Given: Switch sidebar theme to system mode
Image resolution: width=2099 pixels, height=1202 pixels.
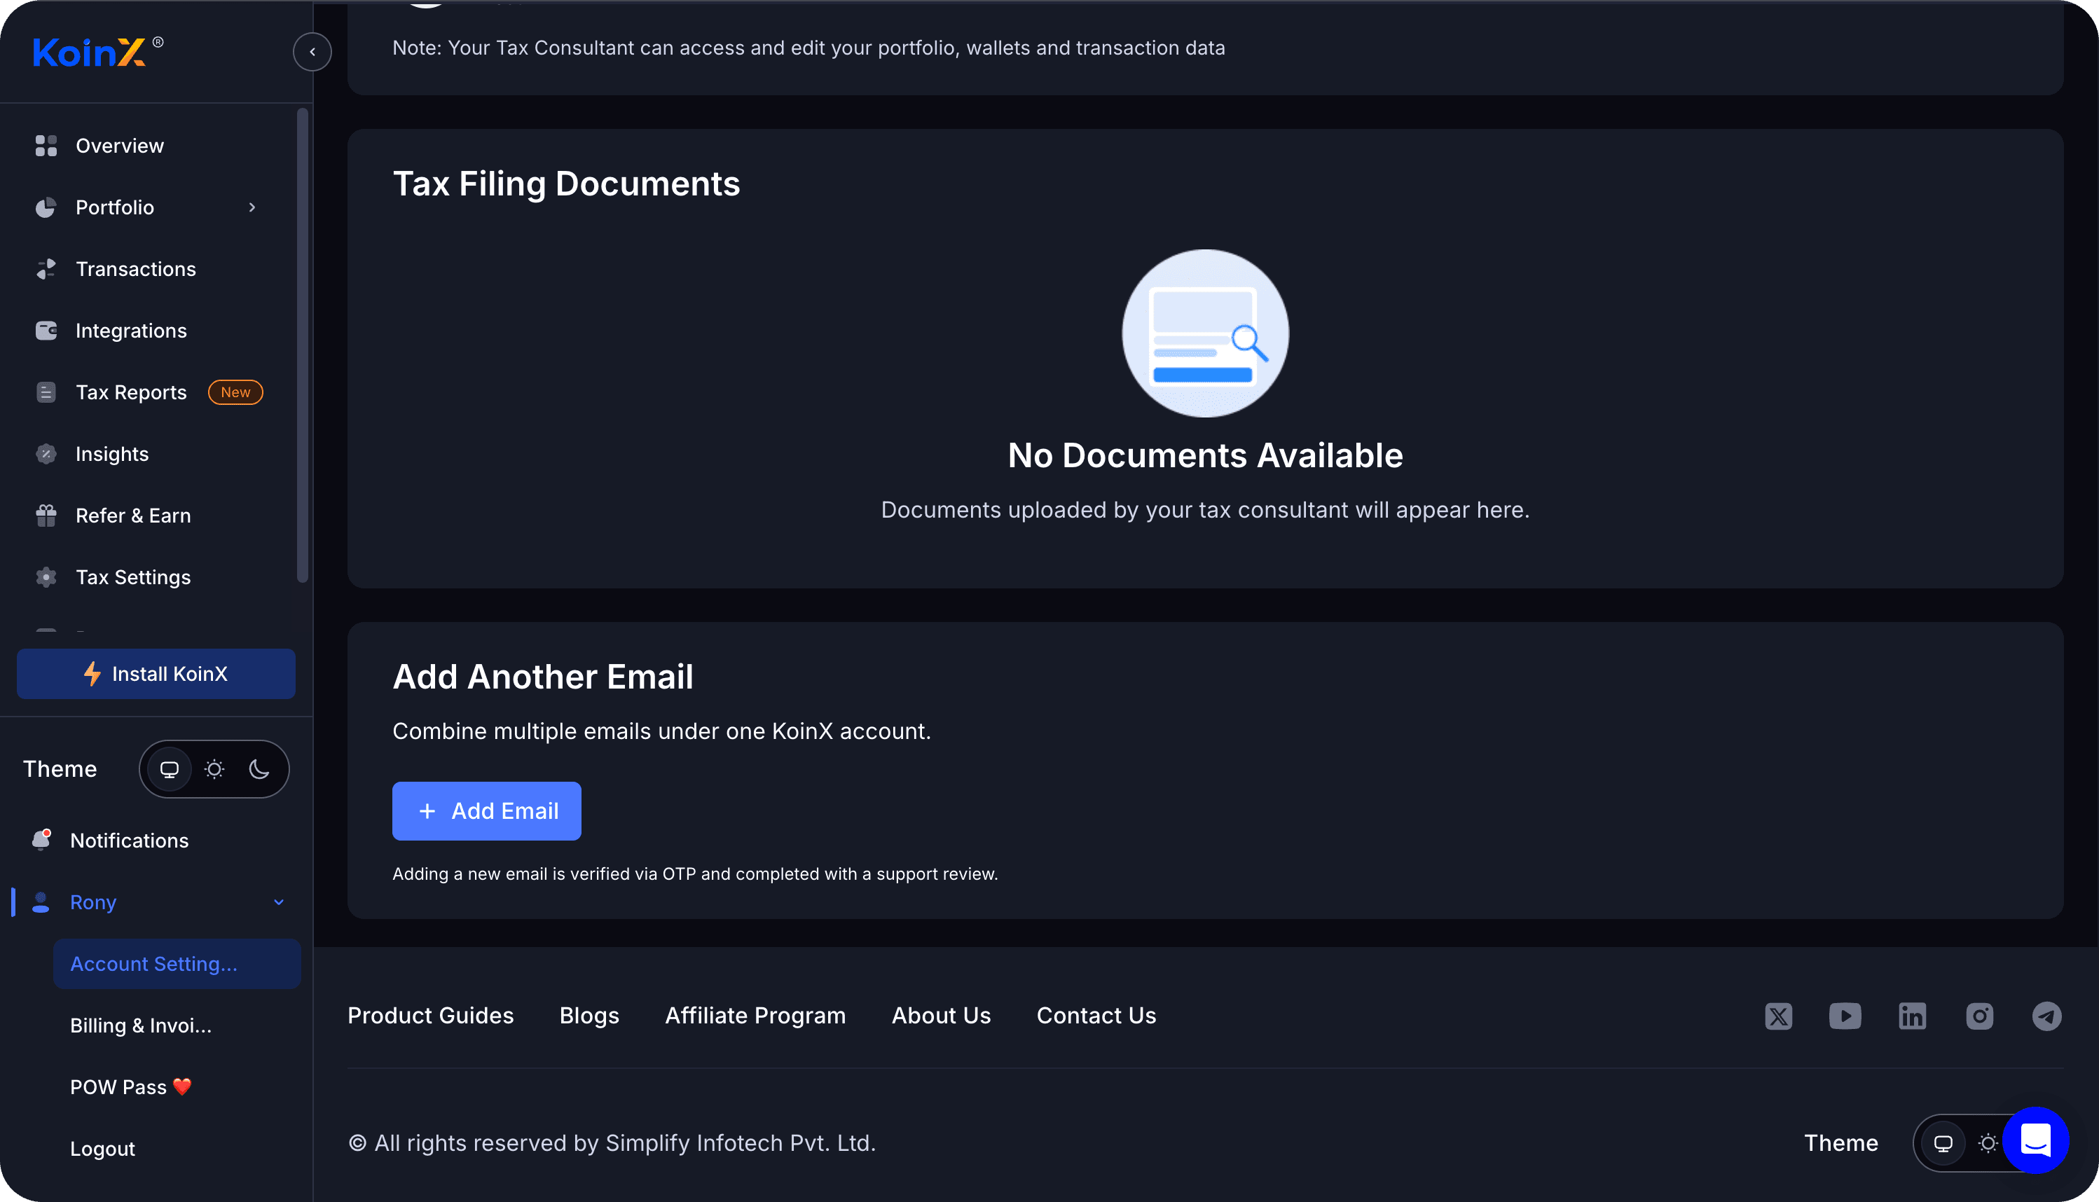Looking at the screenshot, I should (170, 769).
